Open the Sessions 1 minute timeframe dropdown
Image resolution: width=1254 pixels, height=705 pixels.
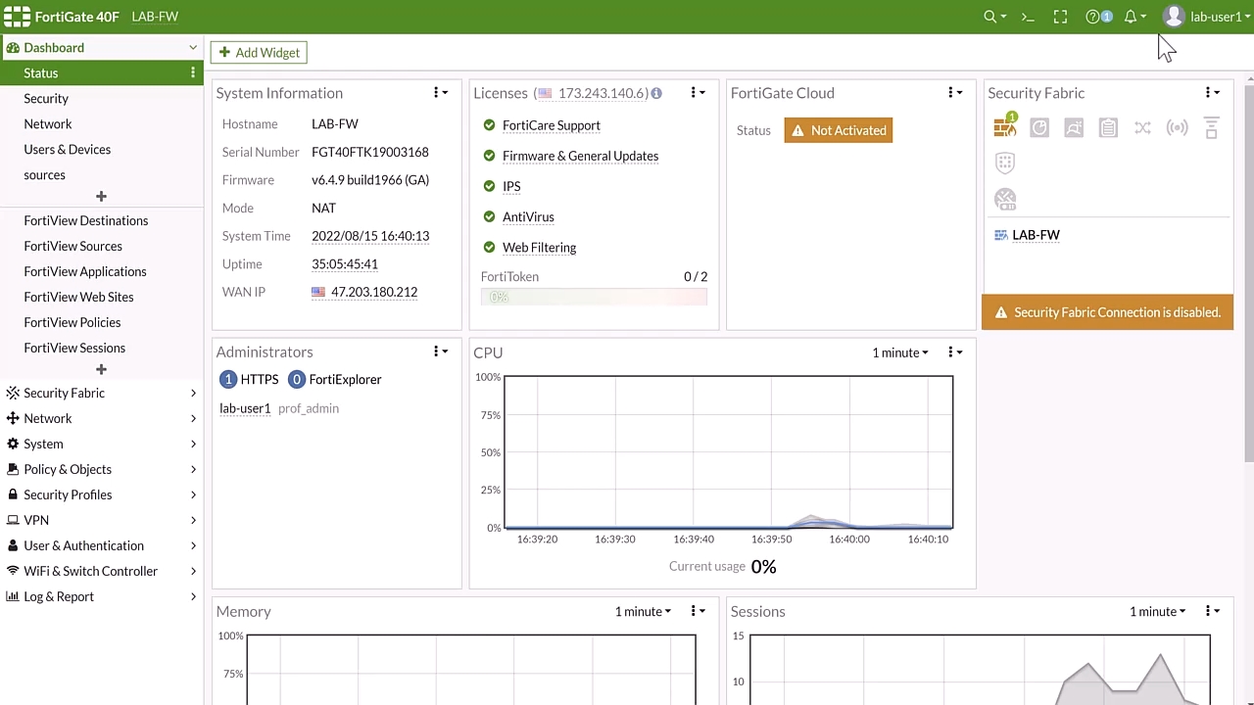1157,611
